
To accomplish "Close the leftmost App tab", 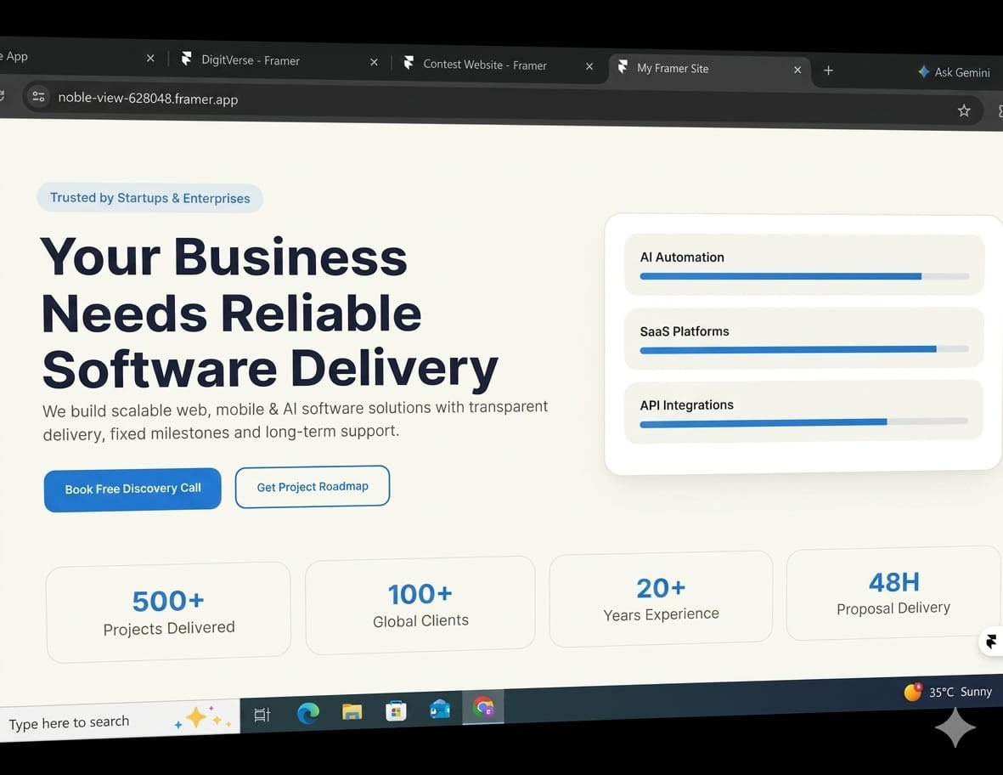I will point(150,59).
